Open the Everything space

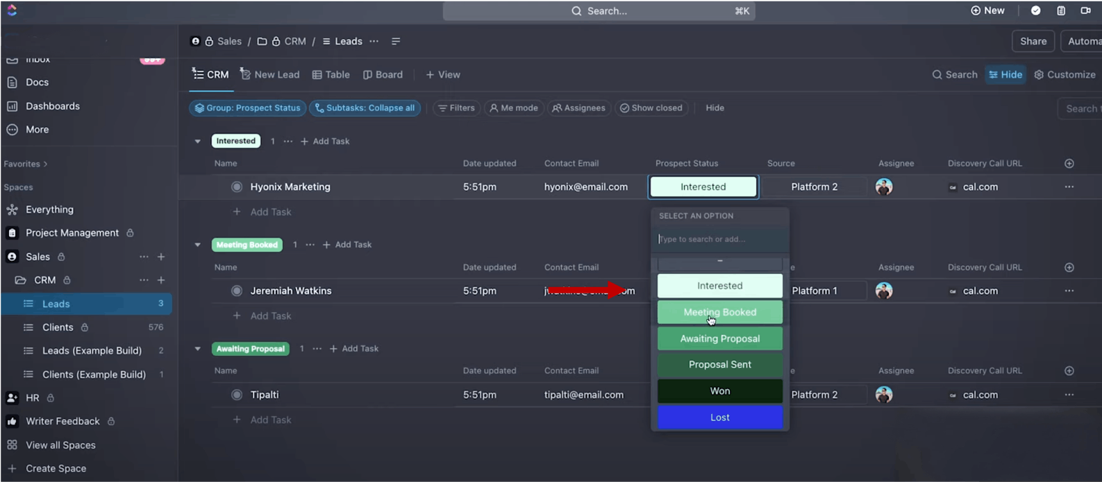point(49,209)
